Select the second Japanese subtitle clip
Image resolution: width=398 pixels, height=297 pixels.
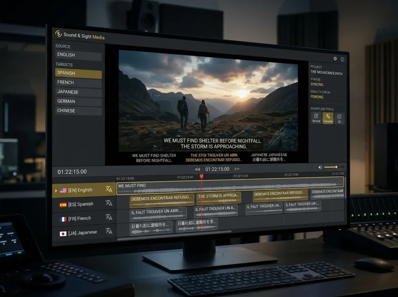click(x=197, y=225)
